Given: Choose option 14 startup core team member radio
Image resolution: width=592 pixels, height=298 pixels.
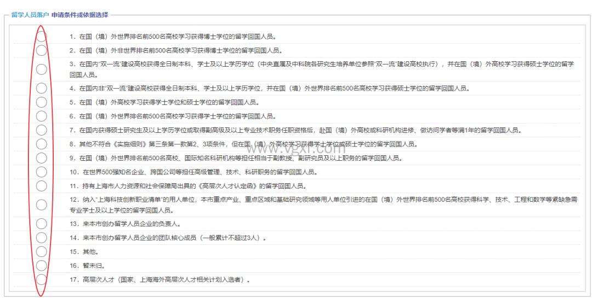Looking at the screenshot, I should tap(41, 238).
